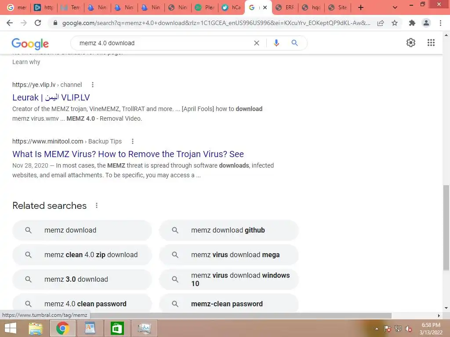The width and height of the screenshot is (450, 337).
Task: Open What Is MEMZ Virus result
Action: click(x=128, y=154)
